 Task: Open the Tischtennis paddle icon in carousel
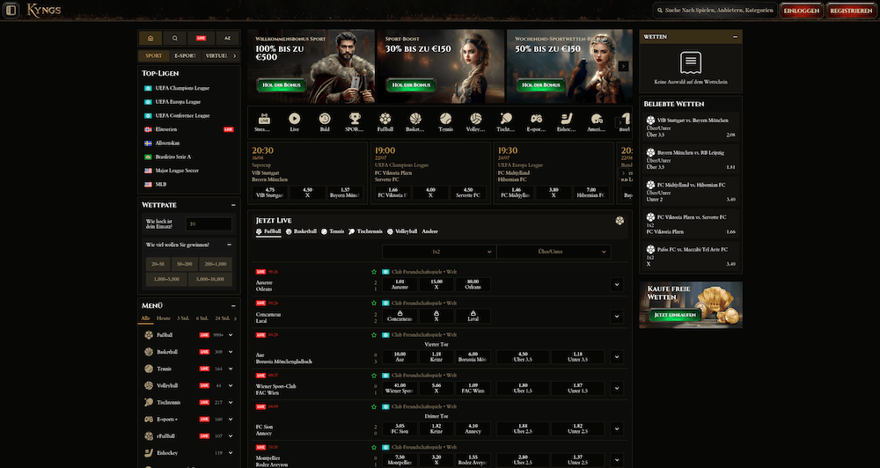click(x=505, y=119)
